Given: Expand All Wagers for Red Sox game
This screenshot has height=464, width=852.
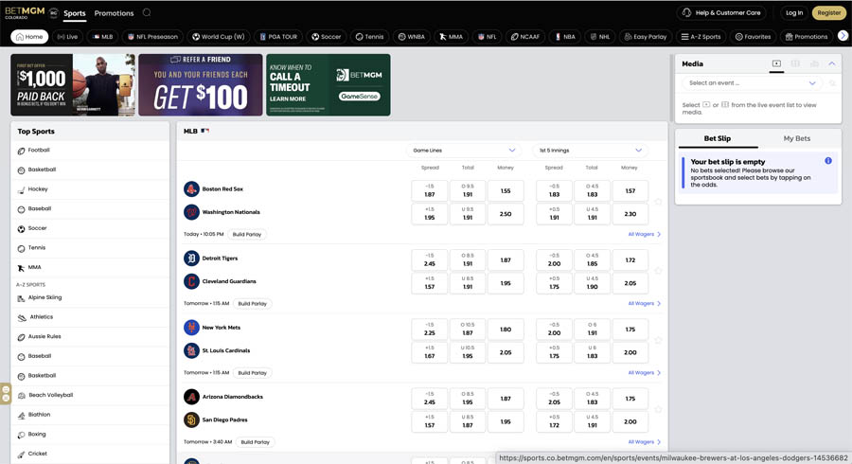Looking at the screenshot, I should pos(645,234).
